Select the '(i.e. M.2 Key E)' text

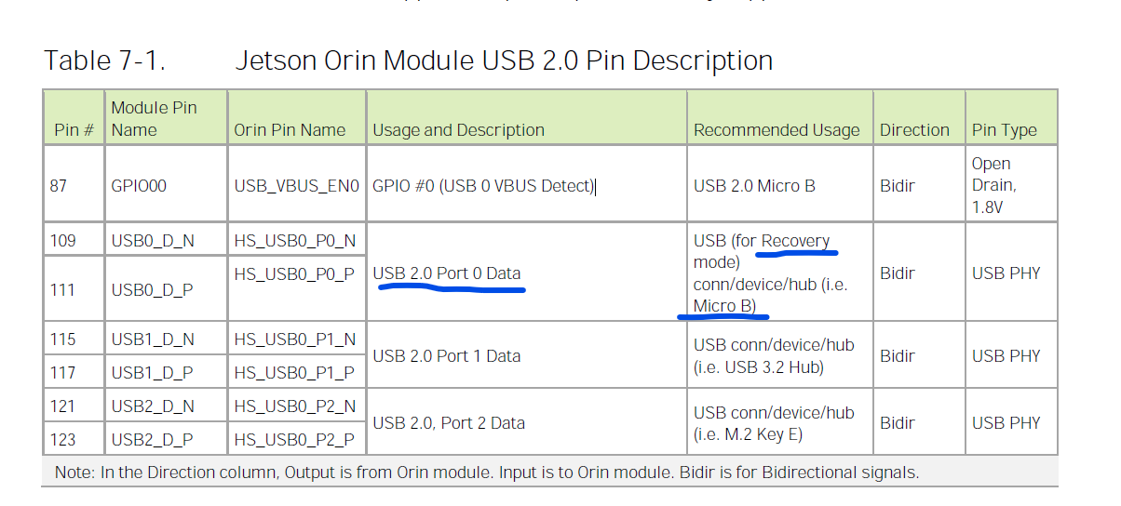tap(749, 433)
